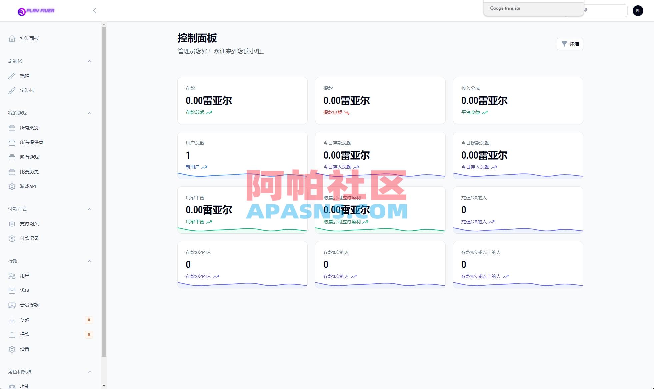Collapse the 我的游戏 section chevron
Image resolution: width=654 pixels, height=389 pixels.
tap(89, 113)
